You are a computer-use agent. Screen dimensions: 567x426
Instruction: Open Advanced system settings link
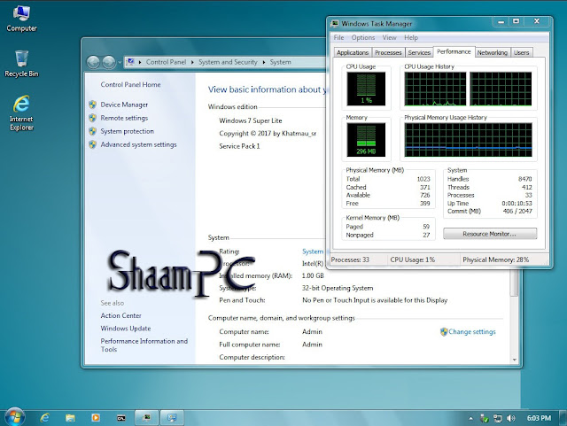pos(138,144)
